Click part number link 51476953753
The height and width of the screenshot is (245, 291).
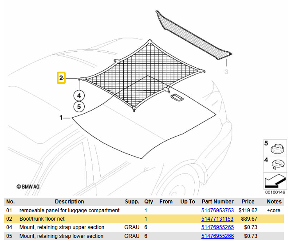[x=217, y=211]
